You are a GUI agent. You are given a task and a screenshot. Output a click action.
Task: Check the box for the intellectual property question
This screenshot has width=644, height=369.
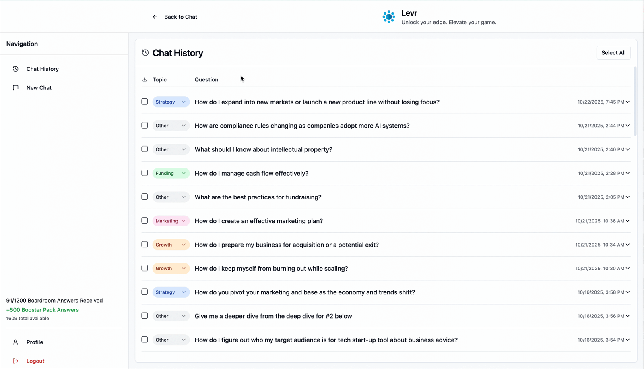click(144, 149)
